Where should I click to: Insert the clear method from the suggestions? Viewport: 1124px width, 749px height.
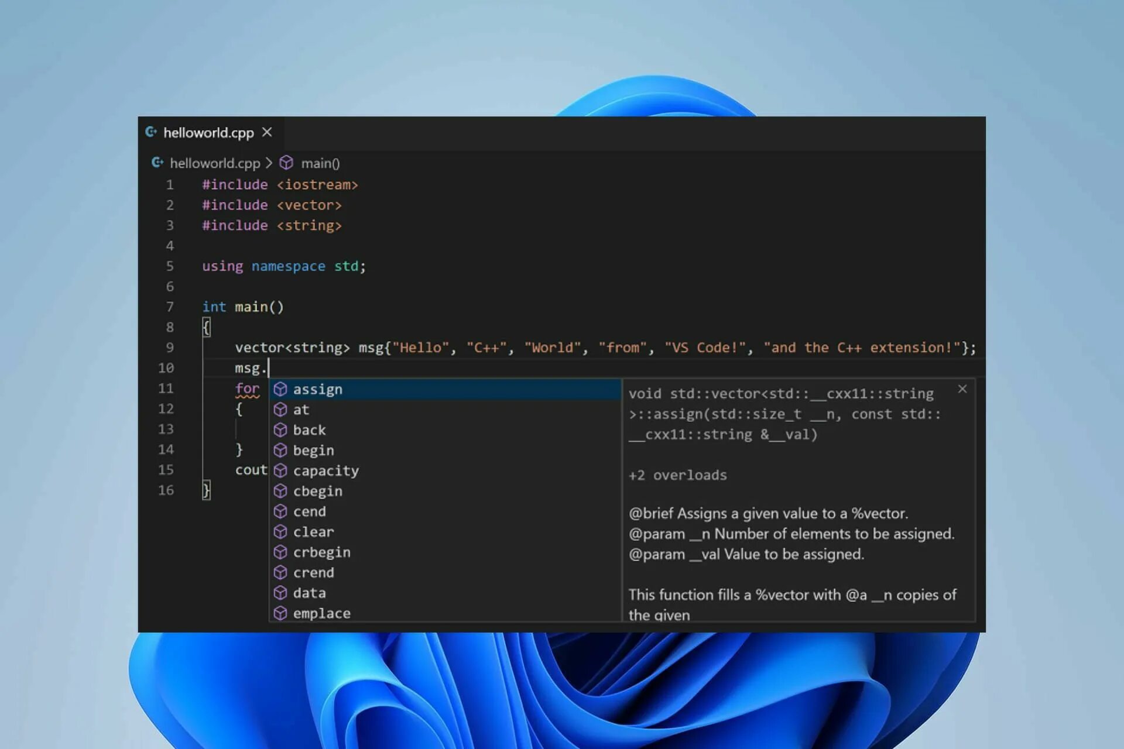pyautogui.click(x=313, y=532)
